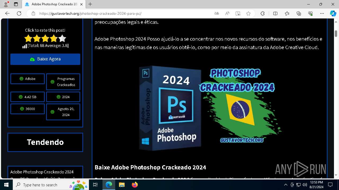
Task: Click the Baixe Agora download button
Action: [x=45, y=59]
